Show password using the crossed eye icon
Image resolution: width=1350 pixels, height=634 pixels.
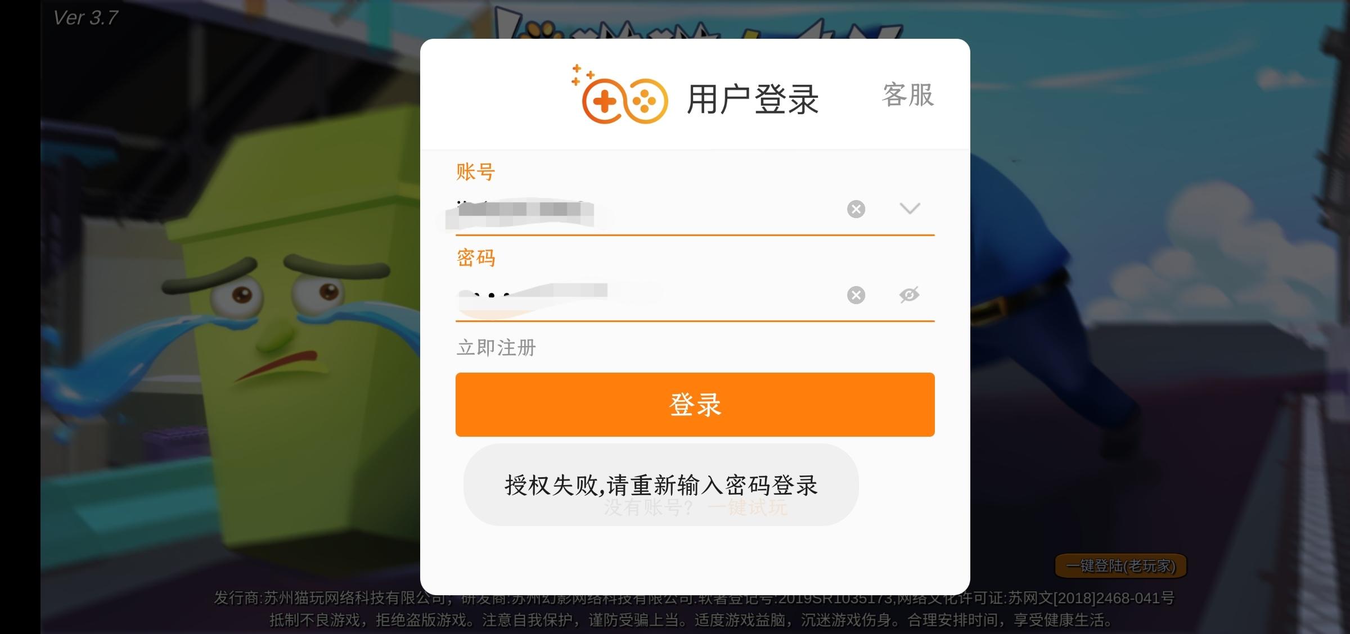(x=909, y=295)
